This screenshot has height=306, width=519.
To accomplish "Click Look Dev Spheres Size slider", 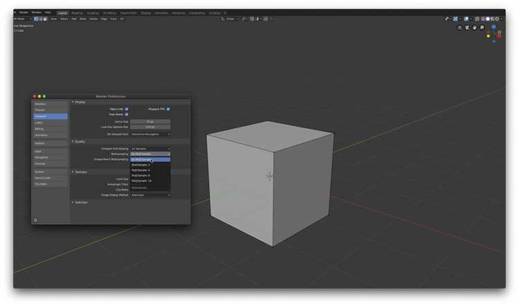I will coord(150,127).
